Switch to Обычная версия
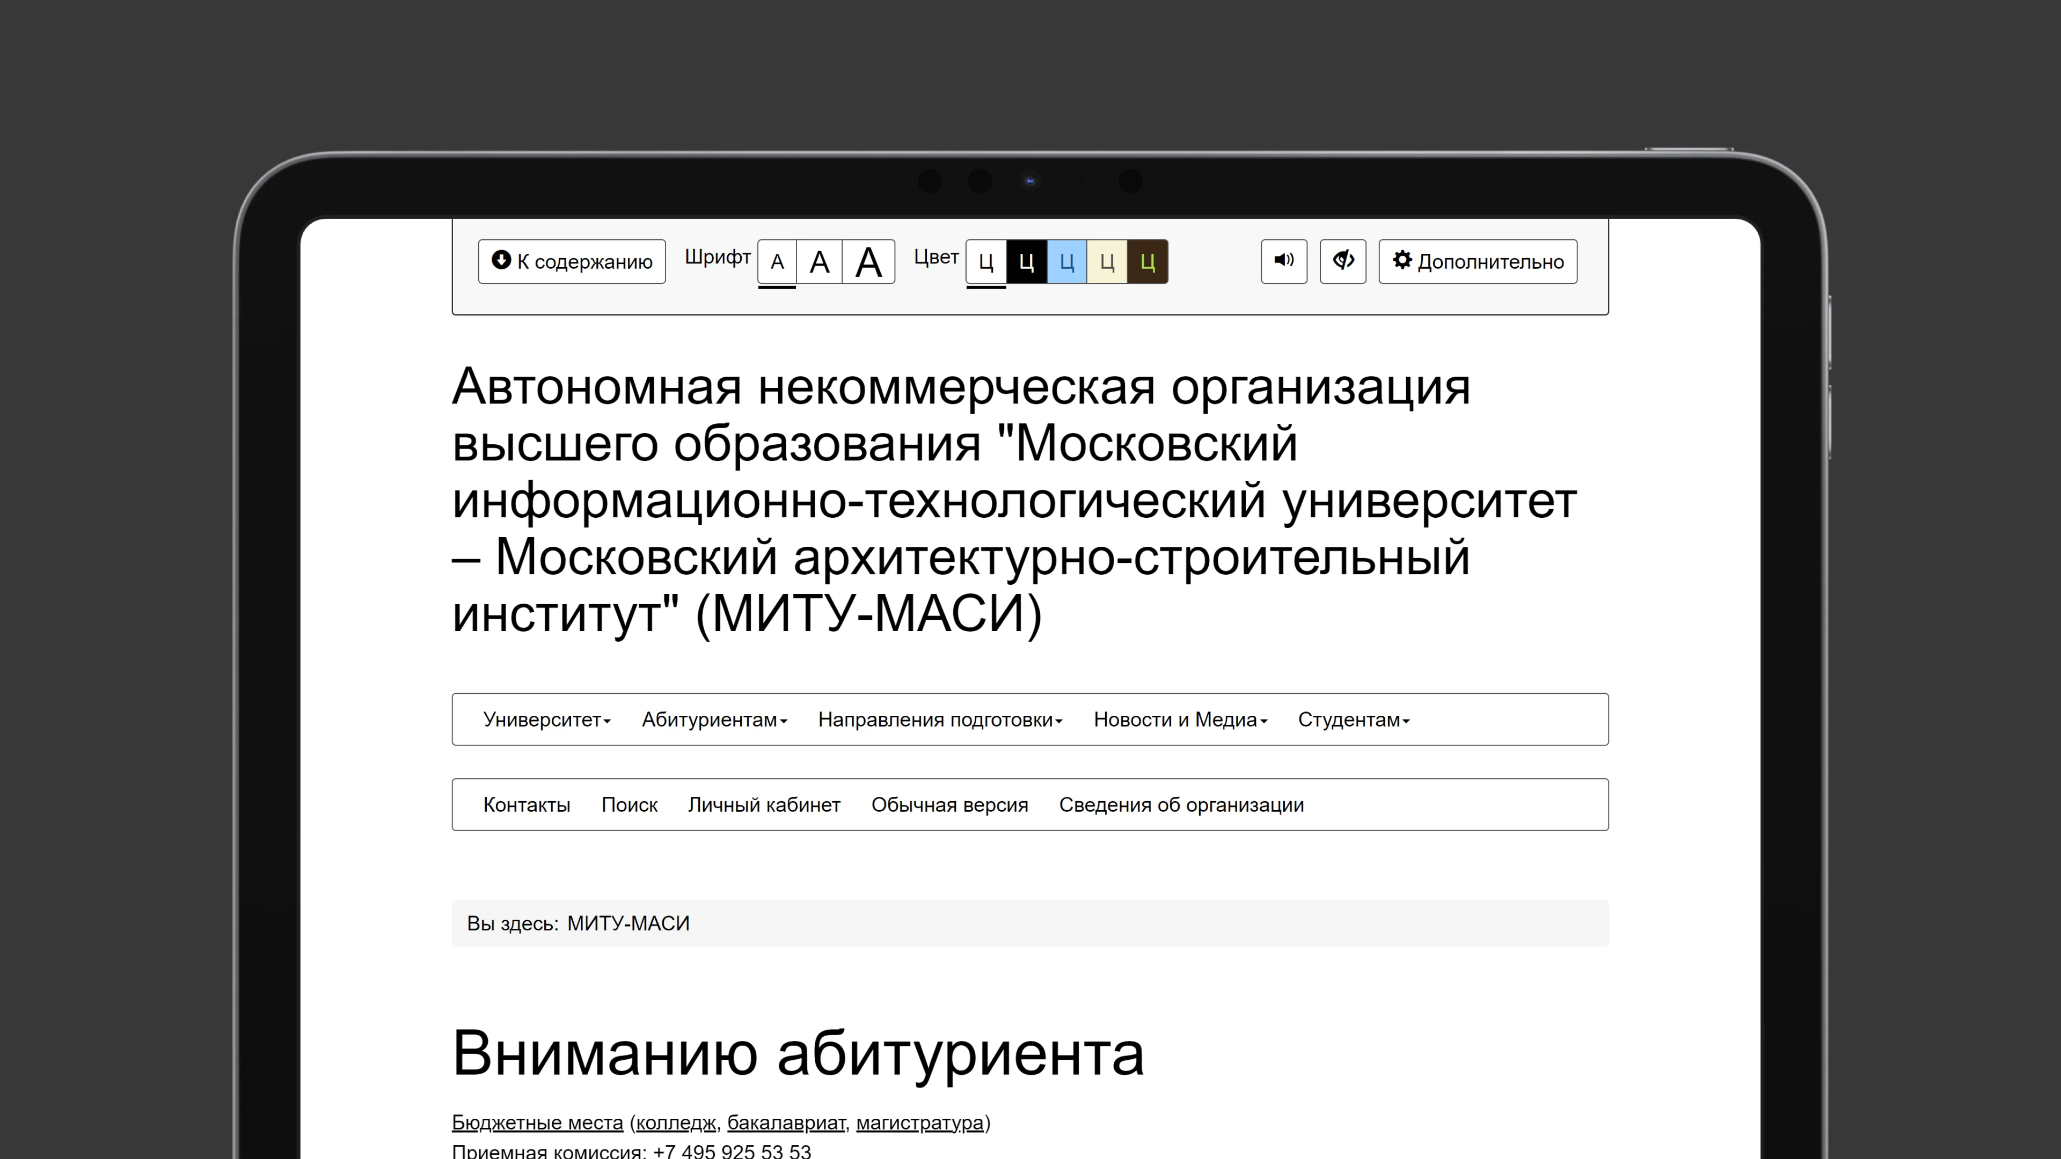Image resolution: width=2061 pixels, height=1159 pixels. tap(949, 805)
